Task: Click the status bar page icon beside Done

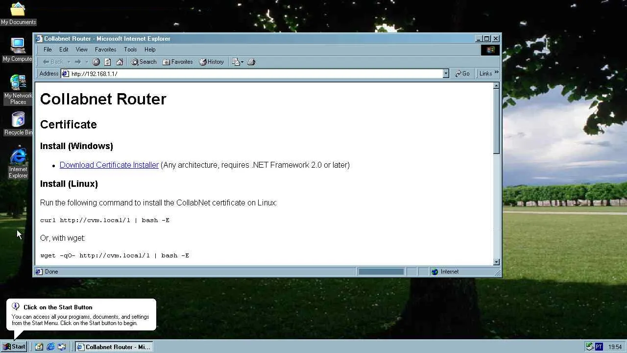Action: click(x=39, y=272)
